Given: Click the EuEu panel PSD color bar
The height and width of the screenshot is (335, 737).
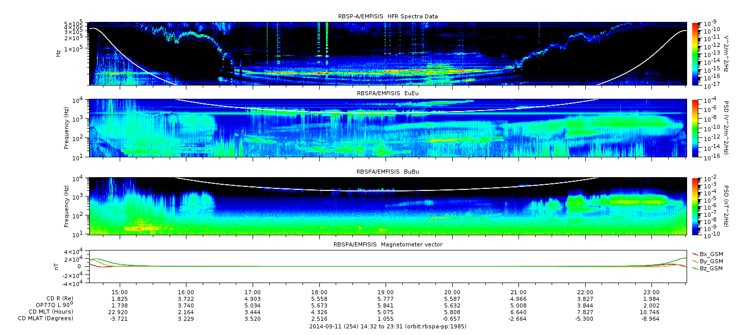Looking at the screenshot, I should click(x=695, y=128).
